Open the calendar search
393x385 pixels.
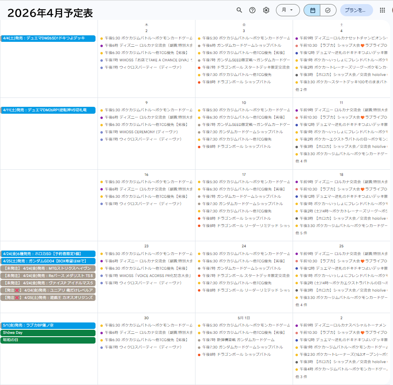click(x=239, y=10)
